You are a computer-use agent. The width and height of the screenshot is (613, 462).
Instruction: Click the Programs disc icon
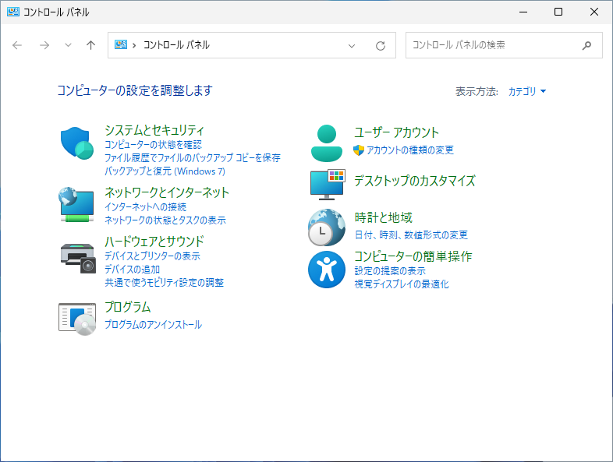(x=77, y=319)
